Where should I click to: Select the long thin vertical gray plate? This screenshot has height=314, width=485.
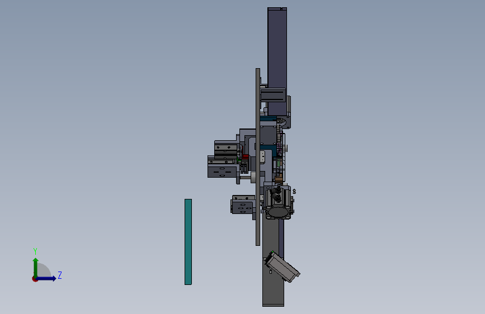[x=258, y=156]
